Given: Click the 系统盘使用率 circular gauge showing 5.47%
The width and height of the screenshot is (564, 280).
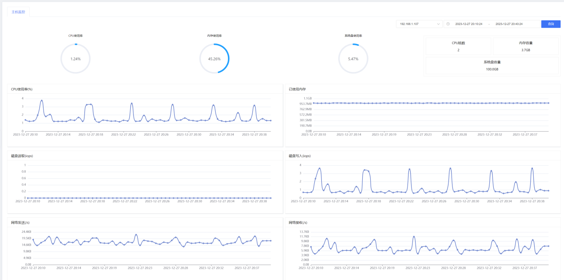Looking at the screenshot, I should point(353,59).
